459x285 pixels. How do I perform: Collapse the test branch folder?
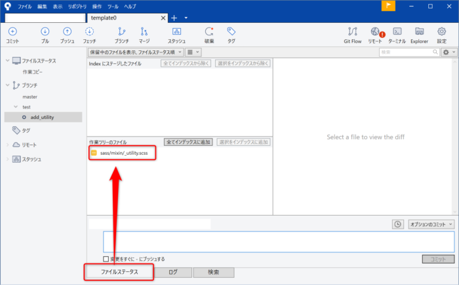[x=16, y=107]
